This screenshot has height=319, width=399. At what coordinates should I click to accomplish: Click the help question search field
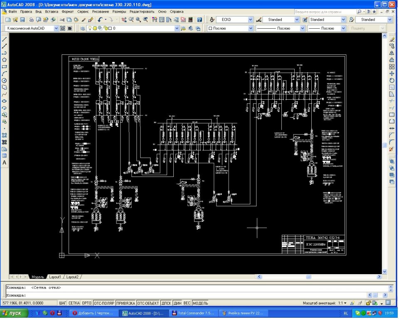(325, 12)
